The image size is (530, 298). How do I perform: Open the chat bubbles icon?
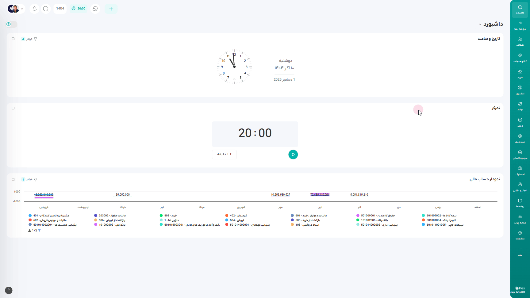(x=95, y=9)
